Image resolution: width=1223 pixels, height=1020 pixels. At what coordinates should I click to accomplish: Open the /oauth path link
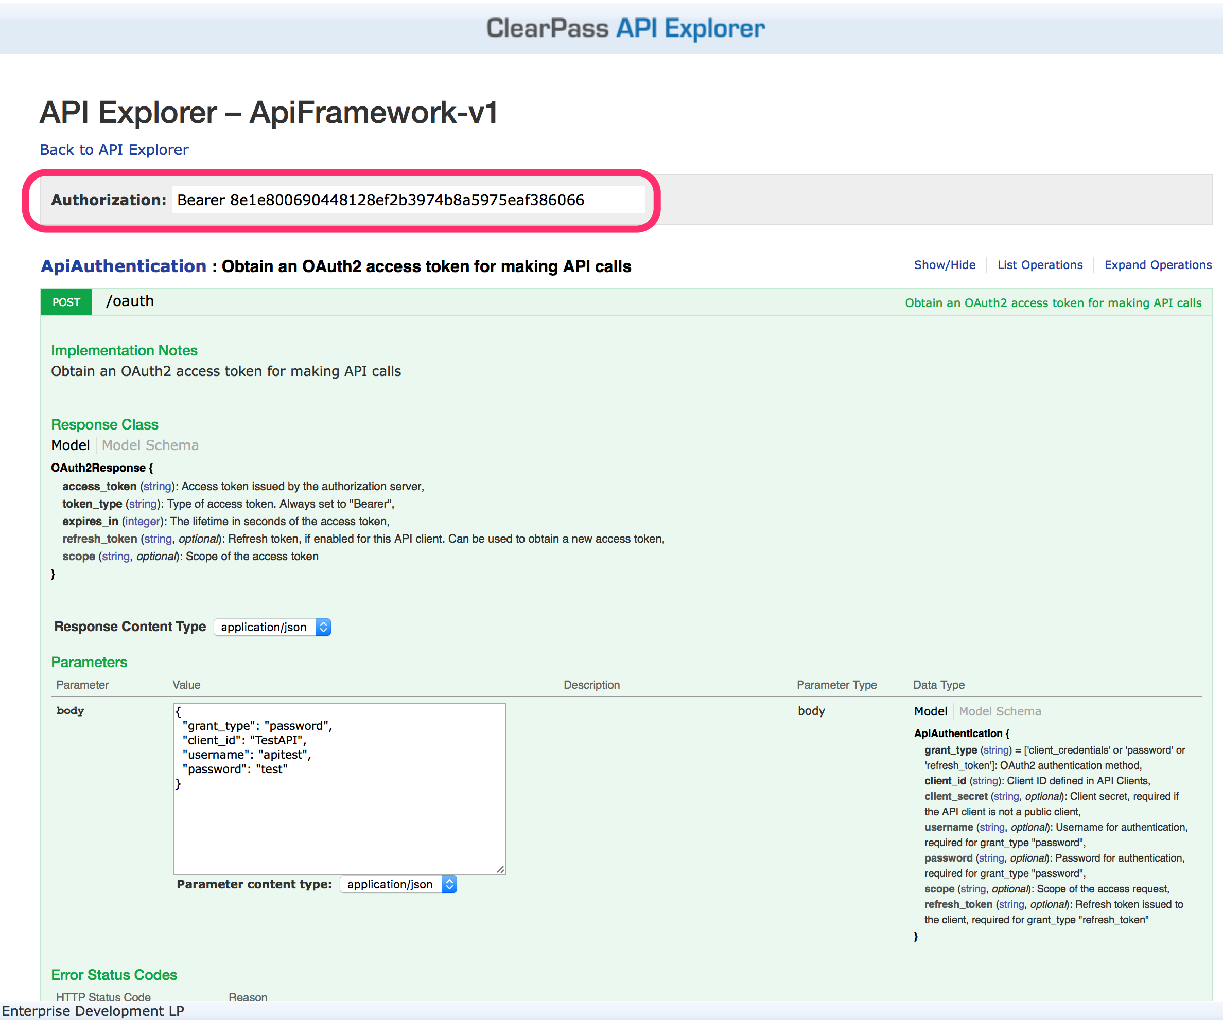coord(130,301)
